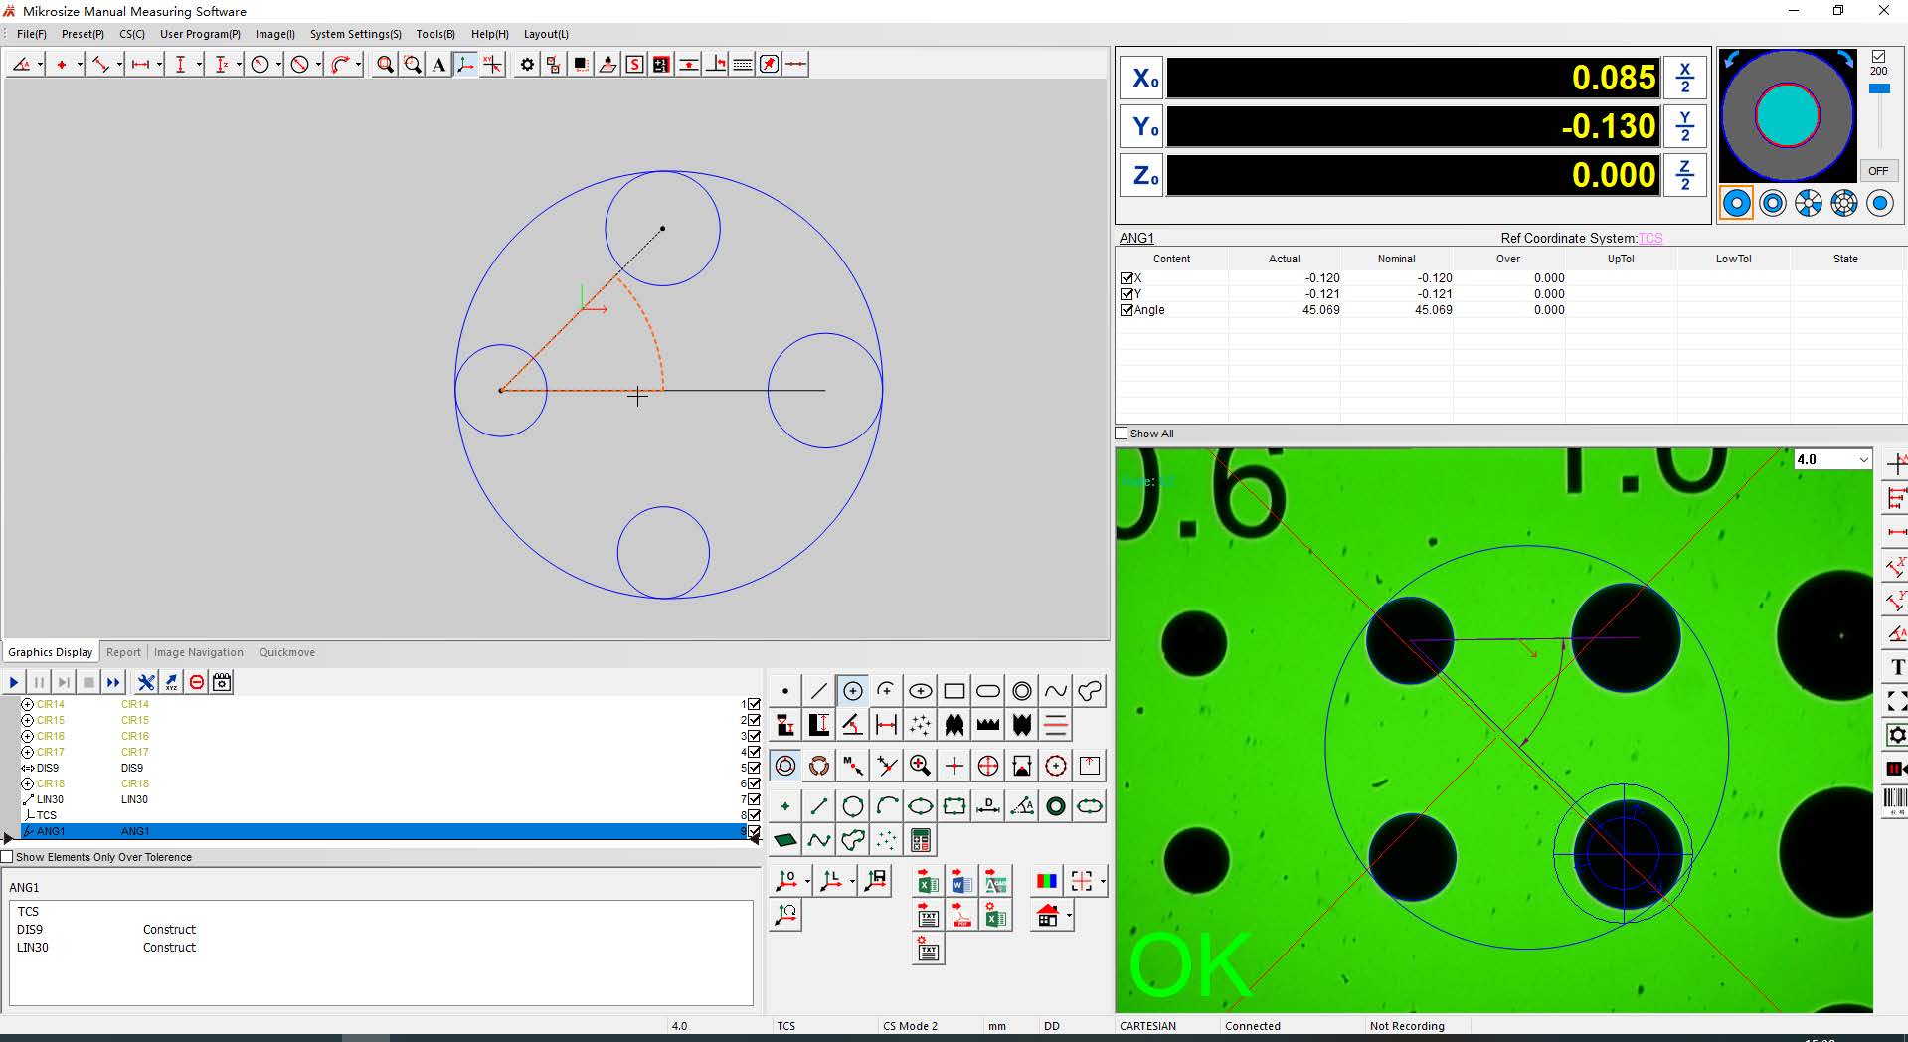Uncheck the Angle row checkbox

tap(1127, 310)
